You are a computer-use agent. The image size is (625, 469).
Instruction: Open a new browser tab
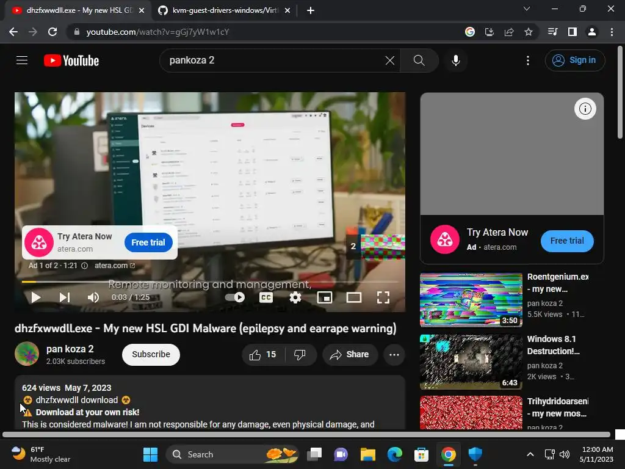pos(311,11)
